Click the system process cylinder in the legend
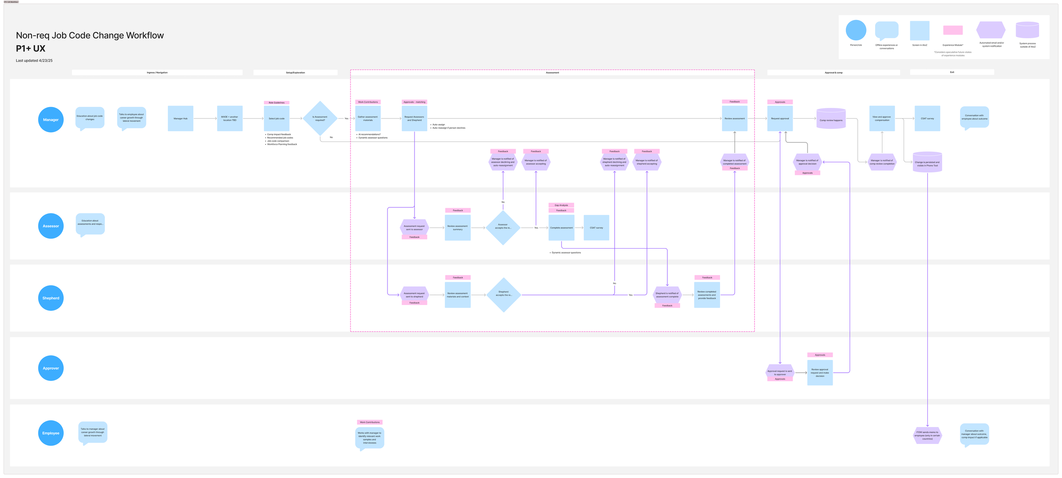Screen dimensions: 1062x478 point(1027,30)
